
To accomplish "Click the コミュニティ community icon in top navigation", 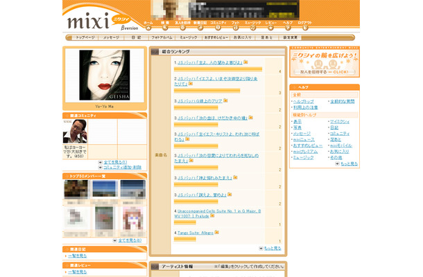I will tap(218, 28).
